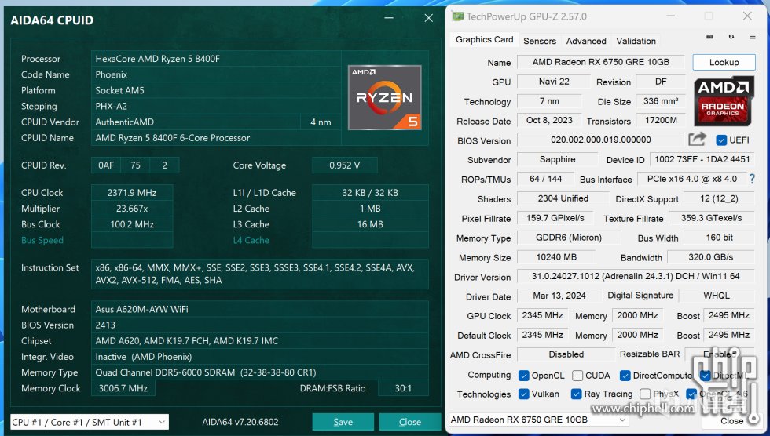The height and width of the screenshot is (436, 770).
Task: Toggle the OpenCL checkbox
Action: 523,376
